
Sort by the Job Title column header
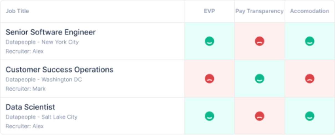tap(17, 11)
